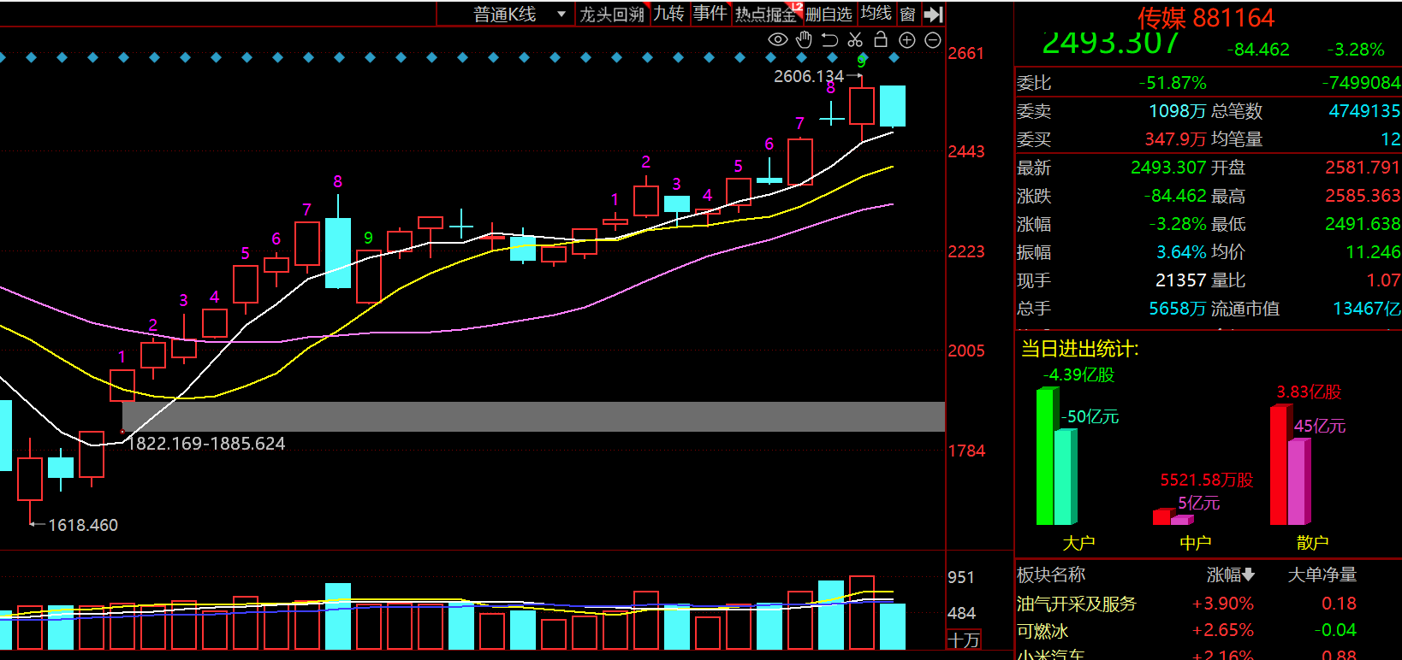1402x660 pixels.
Task: Click the undo arrow icon
Action: 829,39
